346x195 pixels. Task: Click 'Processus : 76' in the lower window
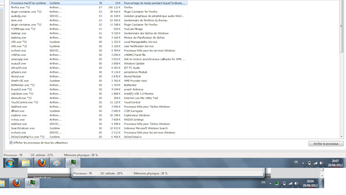pos(83,173)
